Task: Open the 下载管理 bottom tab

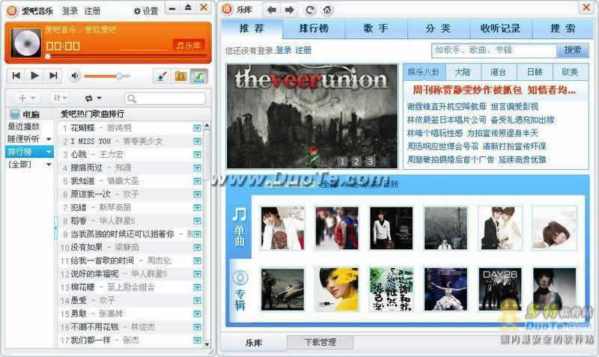Action: click(x=320, y=342)
